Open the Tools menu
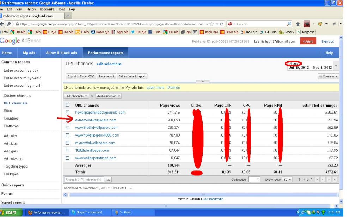Image resolution: width=347 pixels, height=217 pixels. coord(61,9)
